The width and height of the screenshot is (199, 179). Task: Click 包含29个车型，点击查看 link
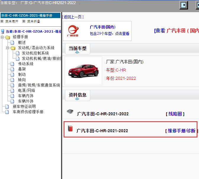pos(109,33)
